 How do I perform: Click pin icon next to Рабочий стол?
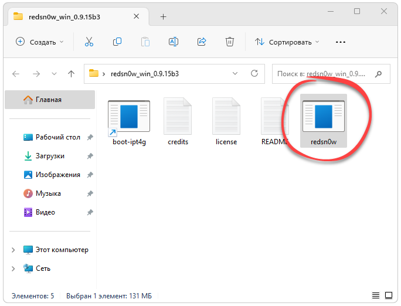(x=90, y=138)
